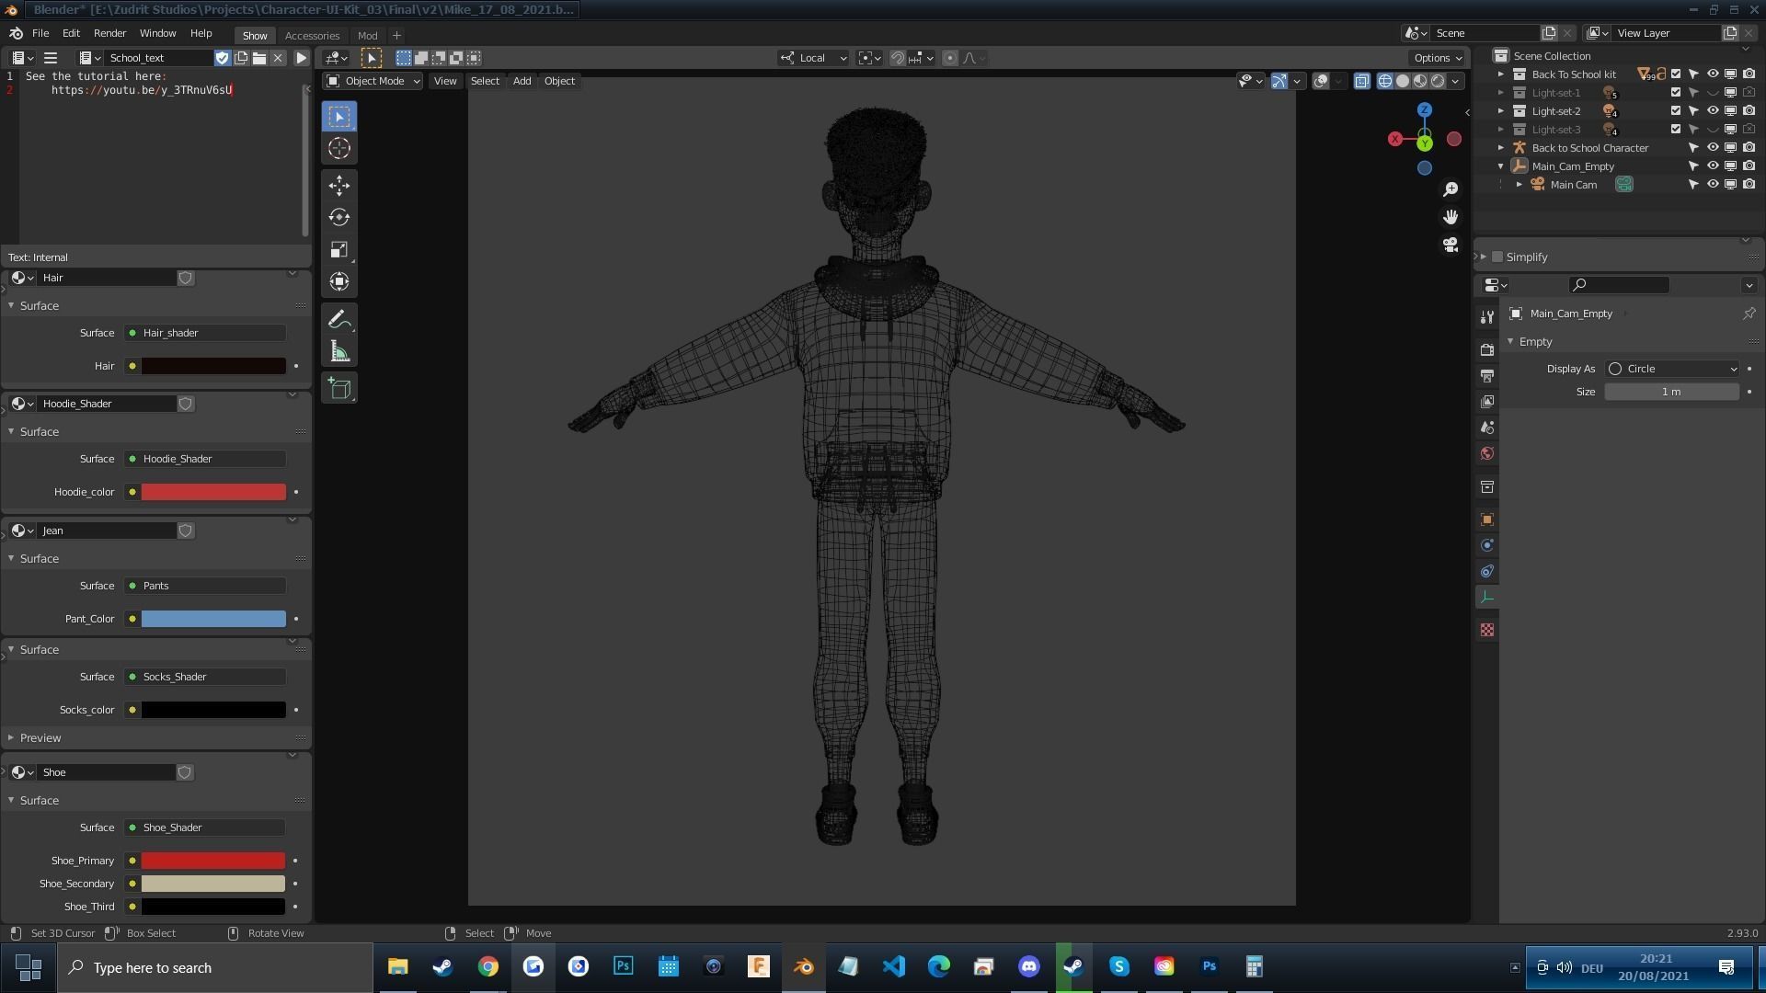Toggle X-Ray mode in viewport
Viewport: 1766px width, 993px height.
tap(1362, 81)
